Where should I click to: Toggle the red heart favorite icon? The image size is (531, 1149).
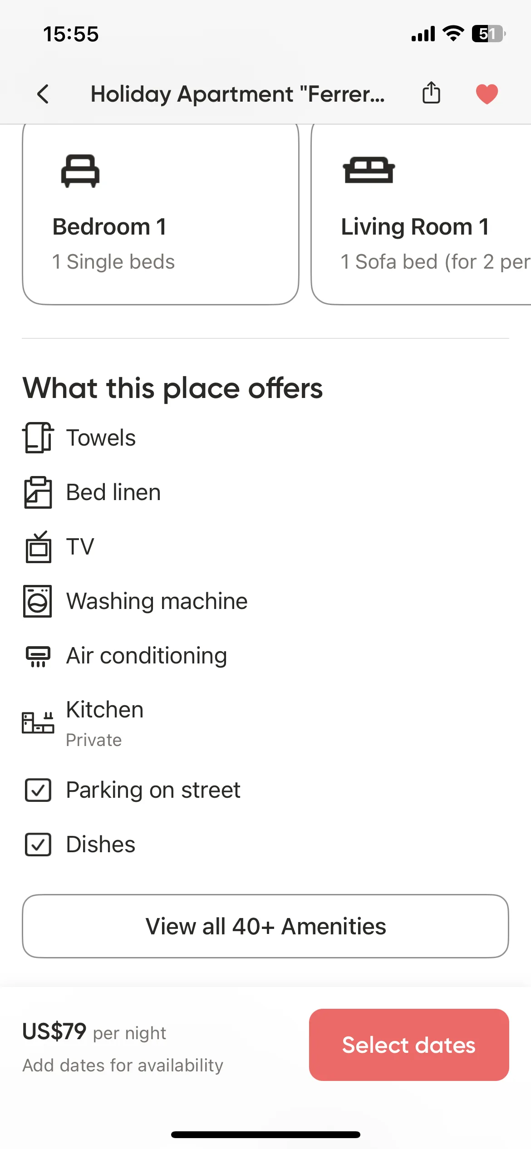coord(487,94)
